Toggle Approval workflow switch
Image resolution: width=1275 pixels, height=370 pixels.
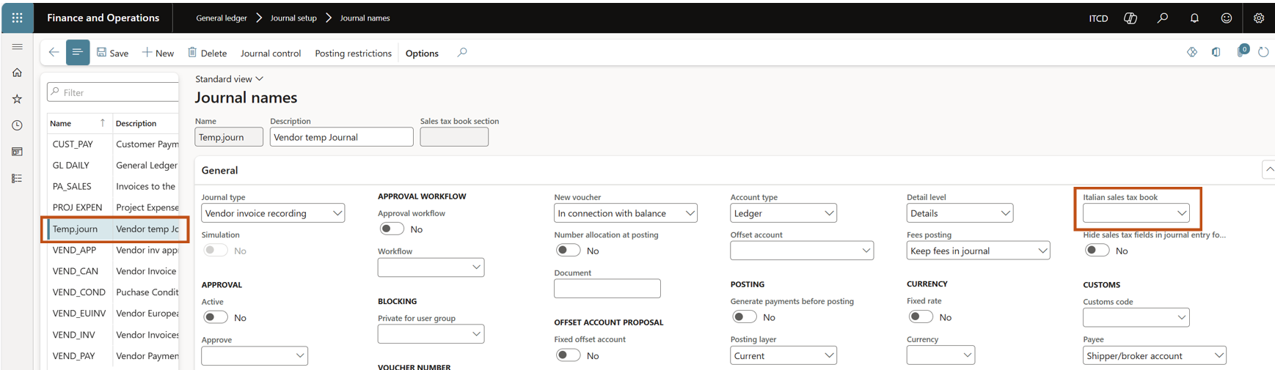pyautogui.click(x=392, y=229)
